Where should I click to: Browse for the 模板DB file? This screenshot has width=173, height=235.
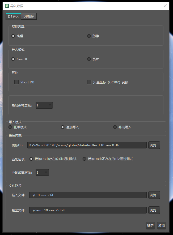(x=154, y=145)
